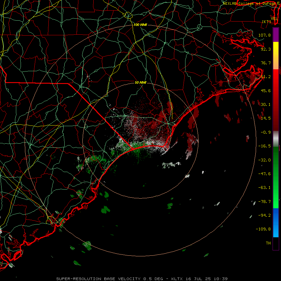The height and width of the screenshot is (281, 281).
Task: Select the 107.8 legend value
Action: click(x=264, y=35)
